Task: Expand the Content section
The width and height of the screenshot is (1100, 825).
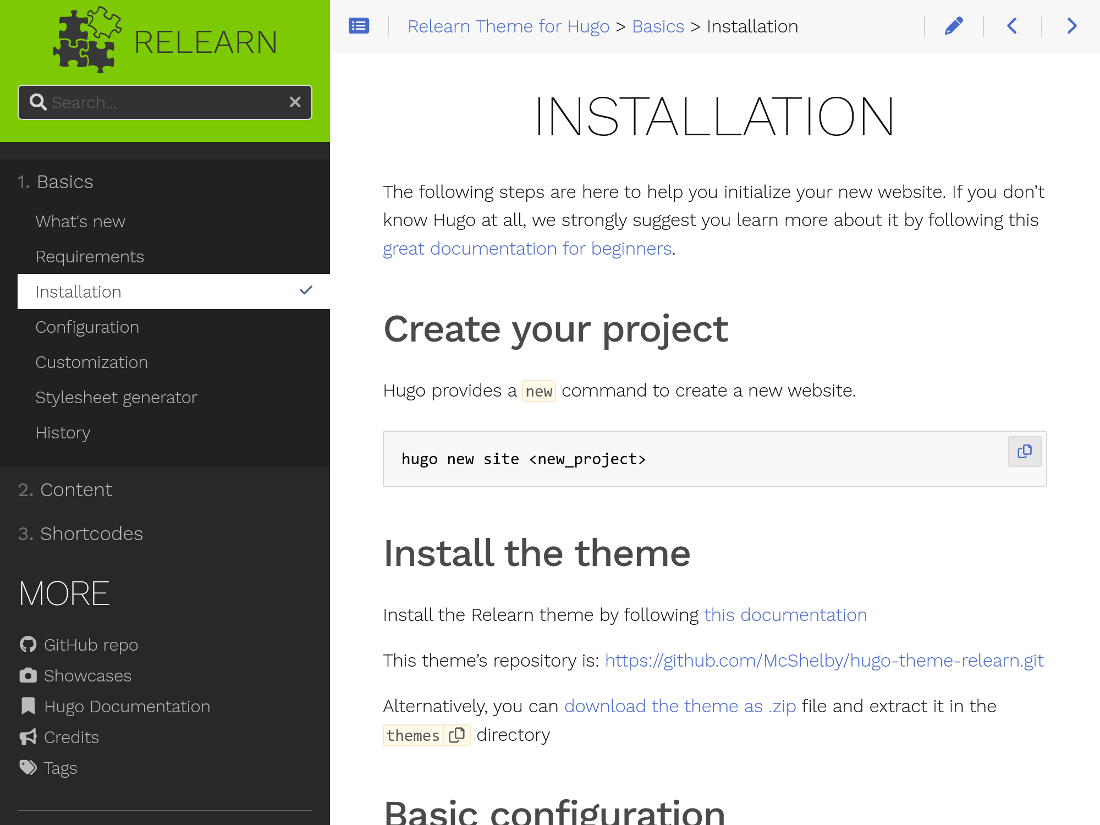Action: pos(75,490)
